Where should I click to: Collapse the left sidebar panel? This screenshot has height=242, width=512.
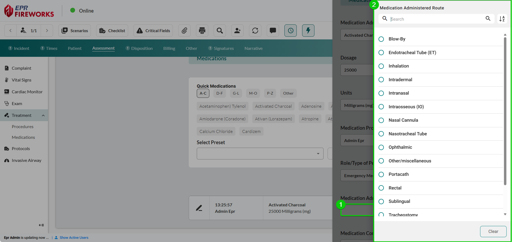(x=41, y=225)
